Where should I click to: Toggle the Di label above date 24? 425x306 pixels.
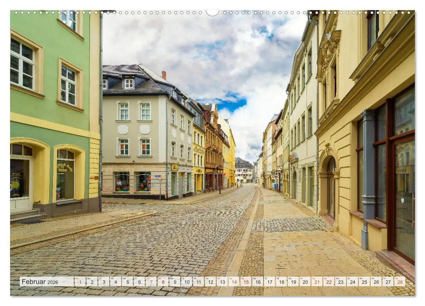coord(348,279)
